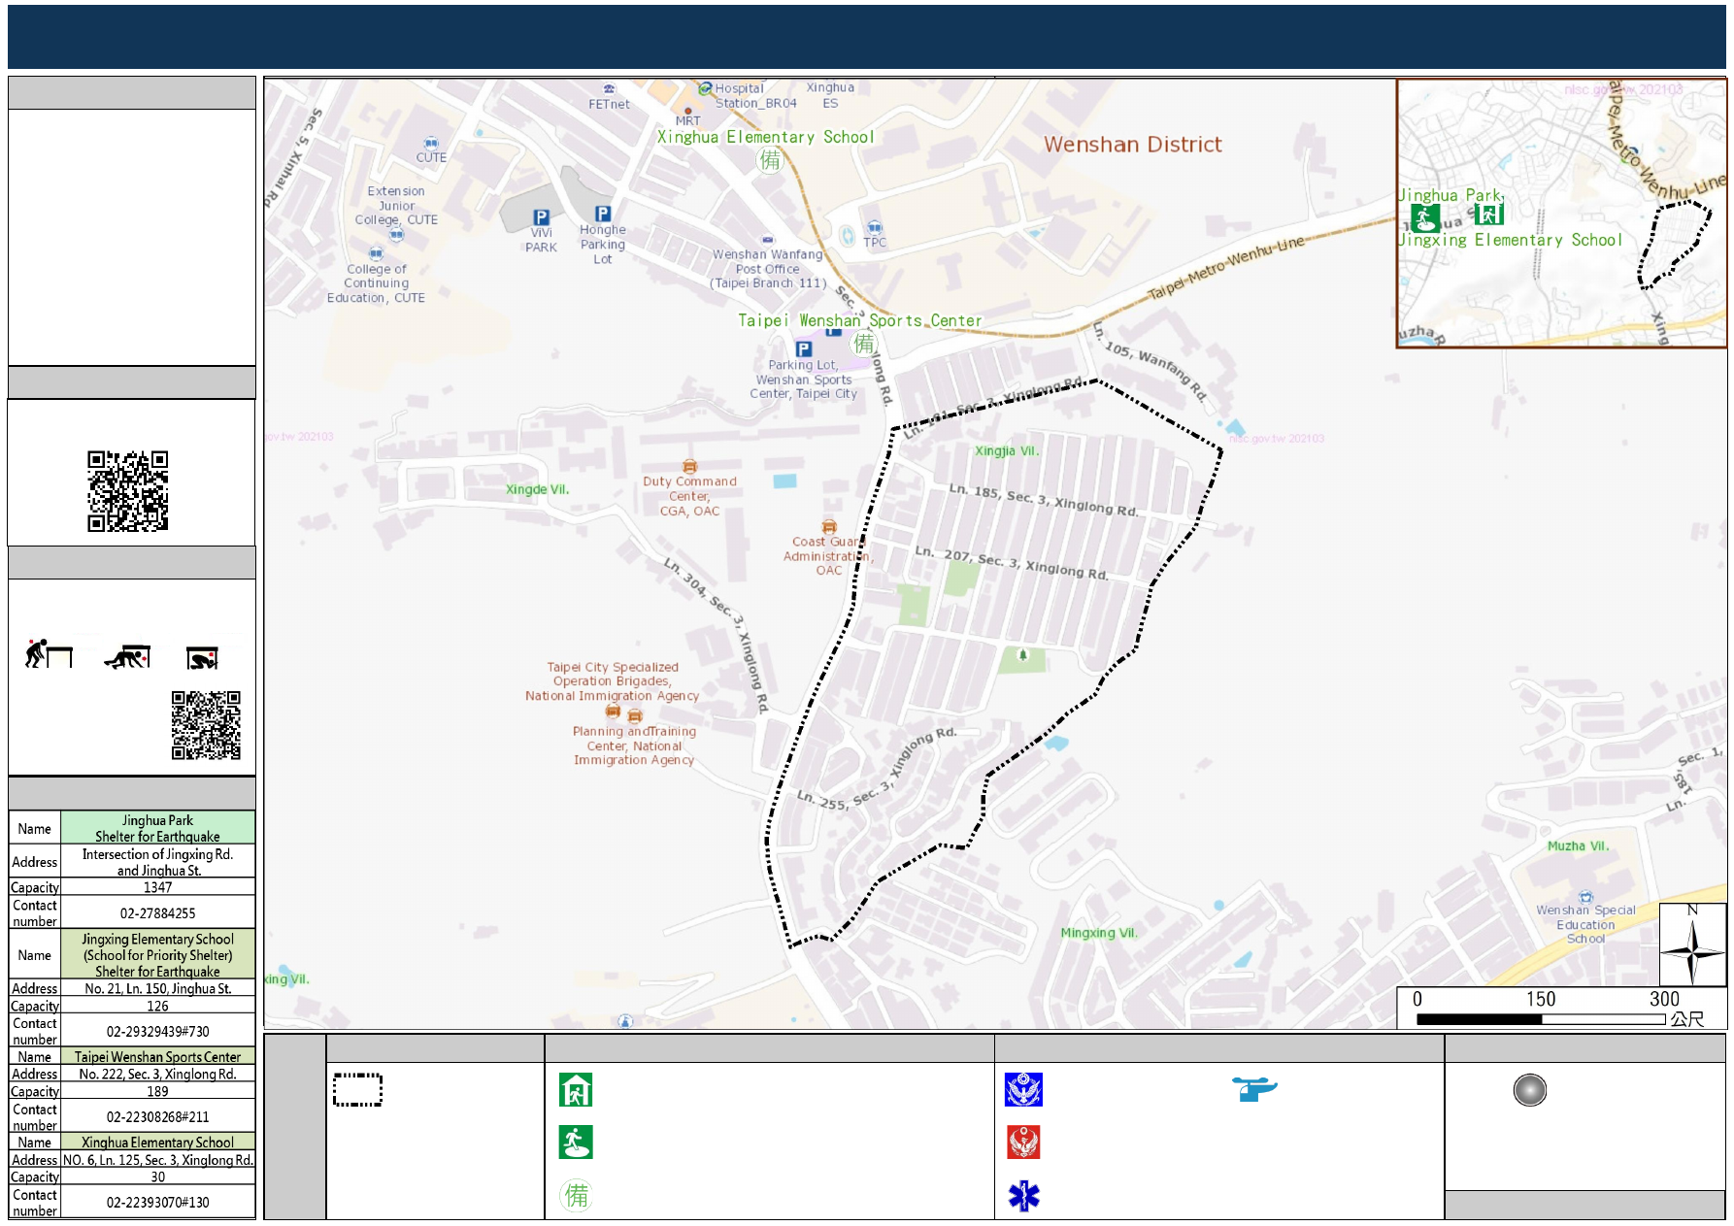
Task: Click the lower QR code beside earthquake pictograms
Action: coord(206,725)
